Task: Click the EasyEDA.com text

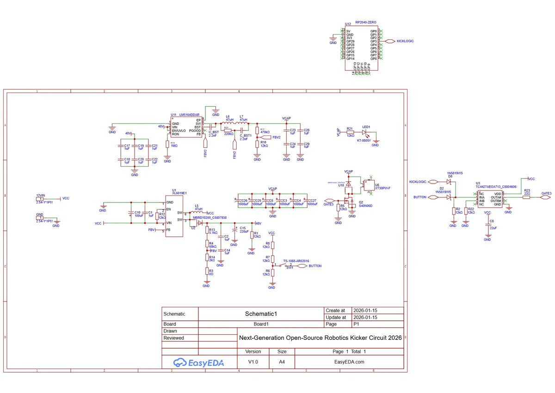Action: coord(350,362)
